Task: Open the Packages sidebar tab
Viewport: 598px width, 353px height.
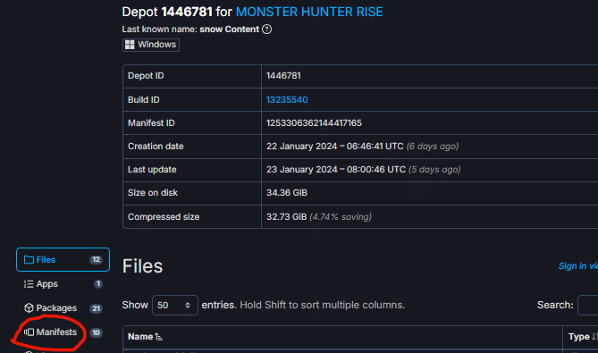Action: click(63, 308)
